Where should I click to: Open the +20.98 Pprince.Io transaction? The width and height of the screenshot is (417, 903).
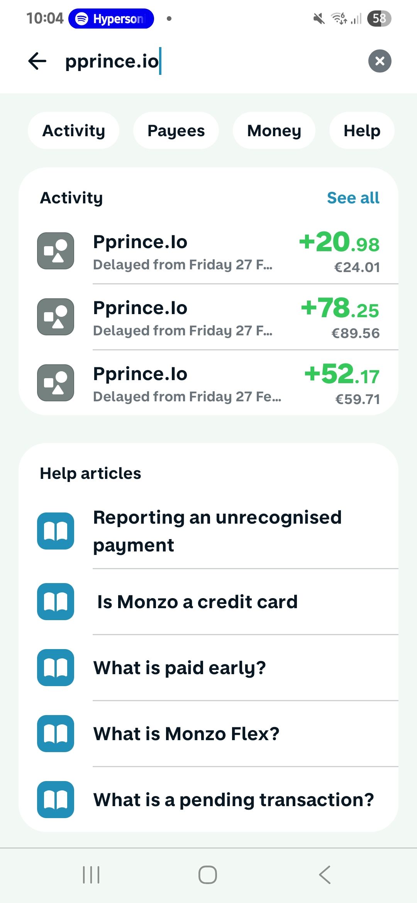208,252
